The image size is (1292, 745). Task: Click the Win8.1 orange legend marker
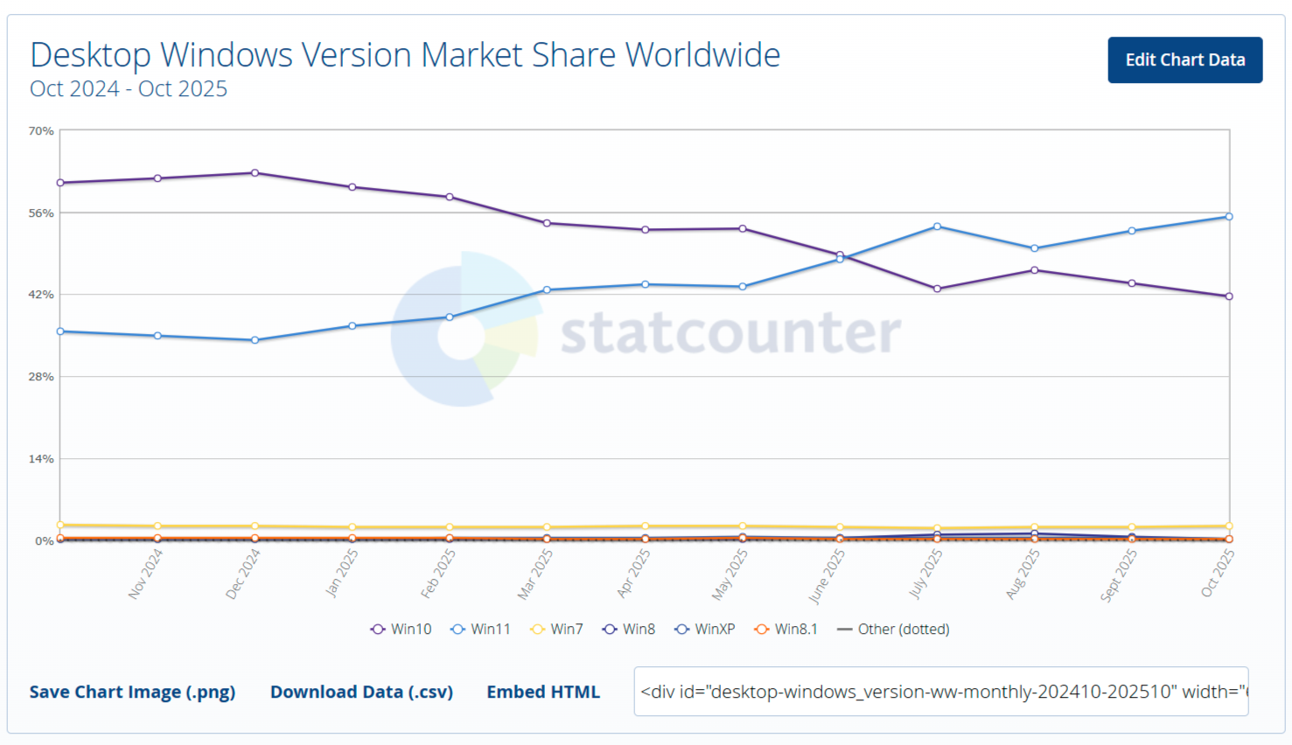[762, 630]
